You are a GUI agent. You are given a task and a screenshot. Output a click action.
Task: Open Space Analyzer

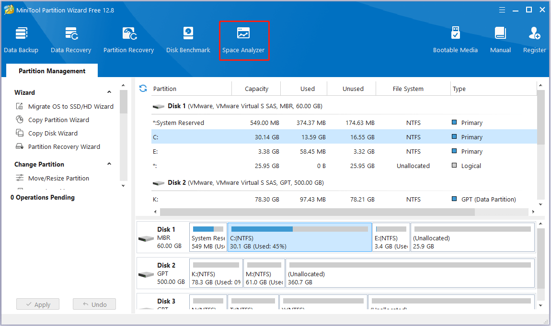pos(243,41)
